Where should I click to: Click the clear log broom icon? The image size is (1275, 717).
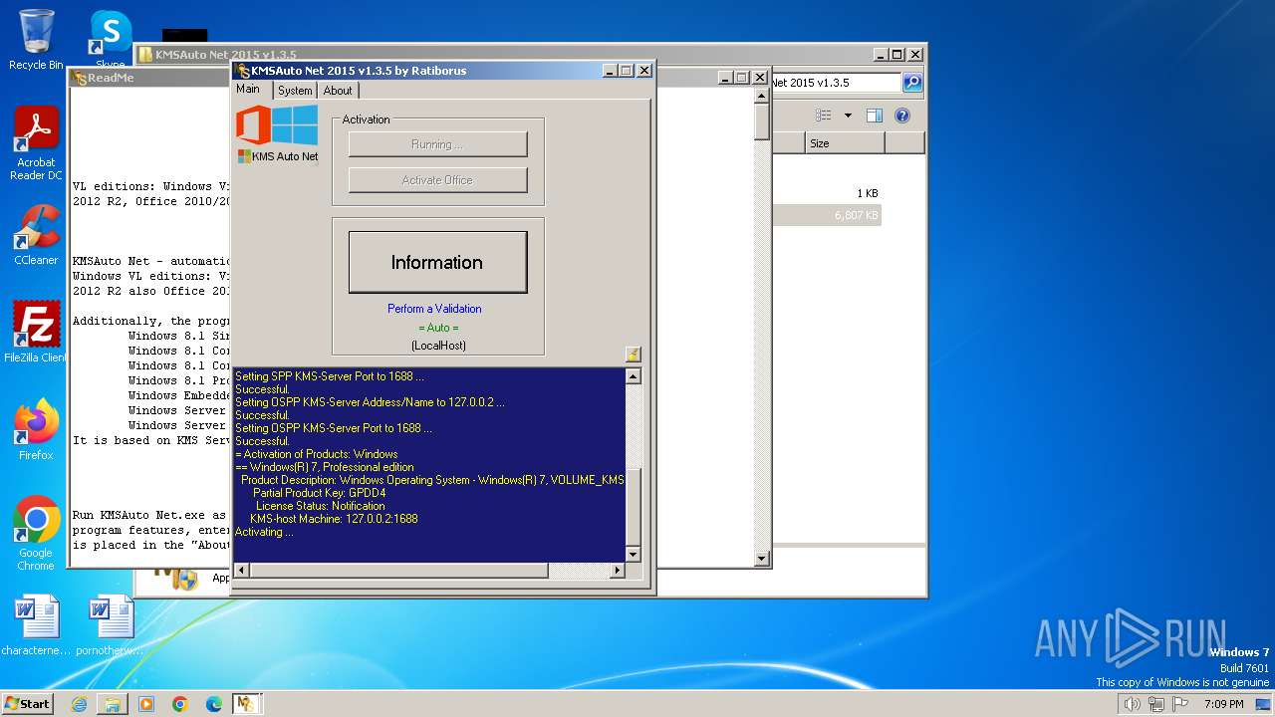(633, 354)
